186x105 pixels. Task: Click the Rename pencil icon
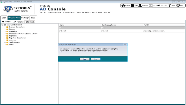[15, 22]
